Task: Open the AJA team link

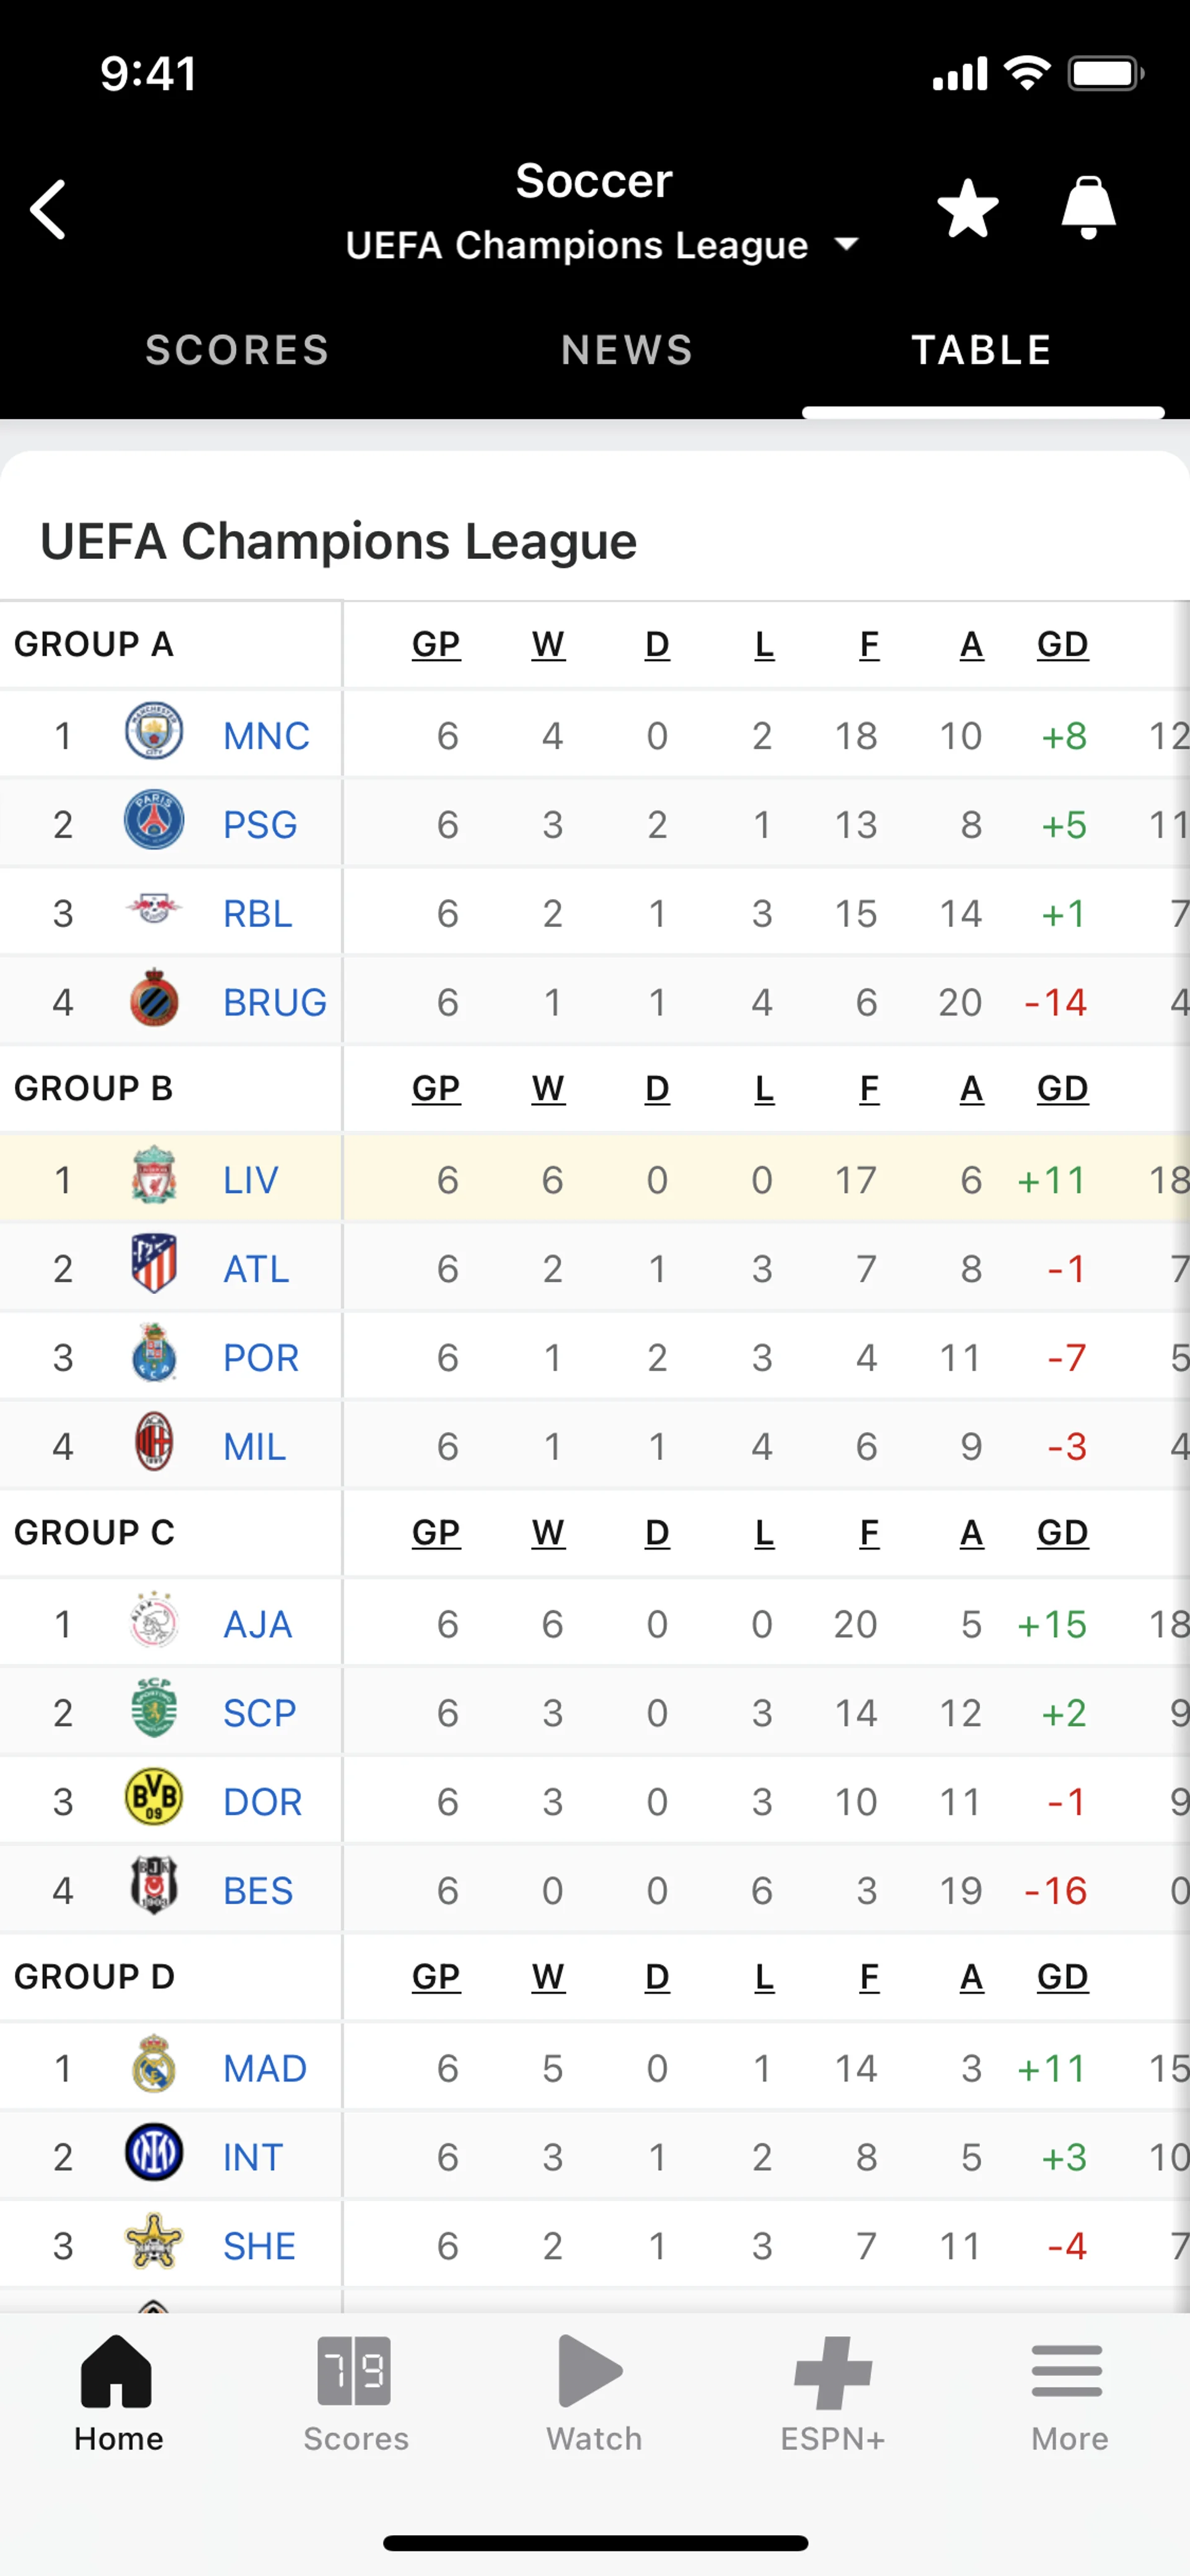Action: (x=257, y=1624)
